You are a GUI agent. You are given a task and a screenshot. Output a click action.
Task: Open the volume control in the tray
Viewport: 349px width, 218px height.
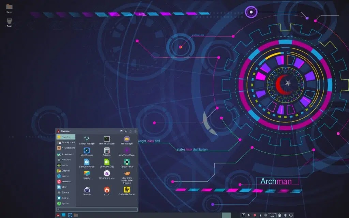tap(285, 215)
